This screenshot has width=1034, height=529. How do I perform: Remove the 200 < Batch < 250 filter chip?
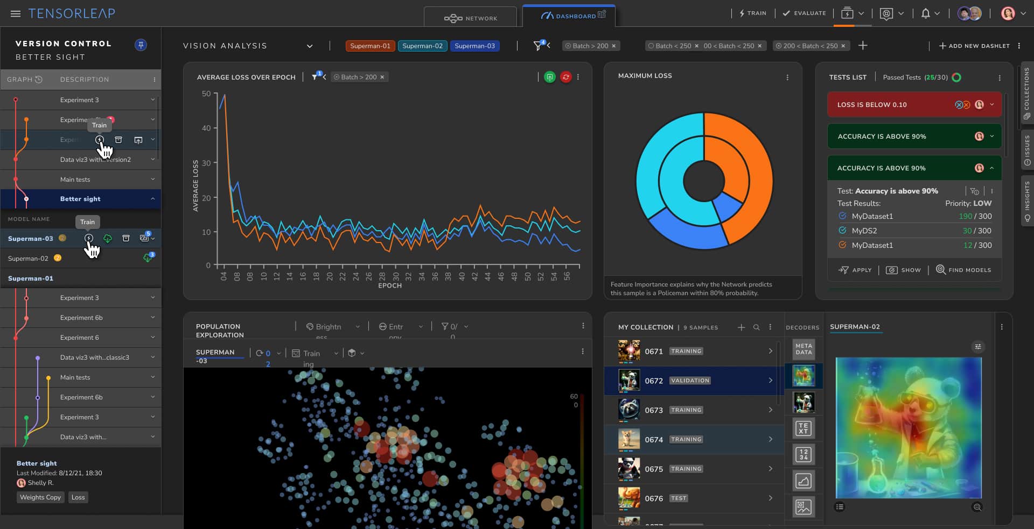pos(843,46)
